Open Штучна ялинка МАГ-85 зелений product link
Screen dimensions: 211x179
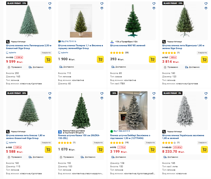pos(128,45)
